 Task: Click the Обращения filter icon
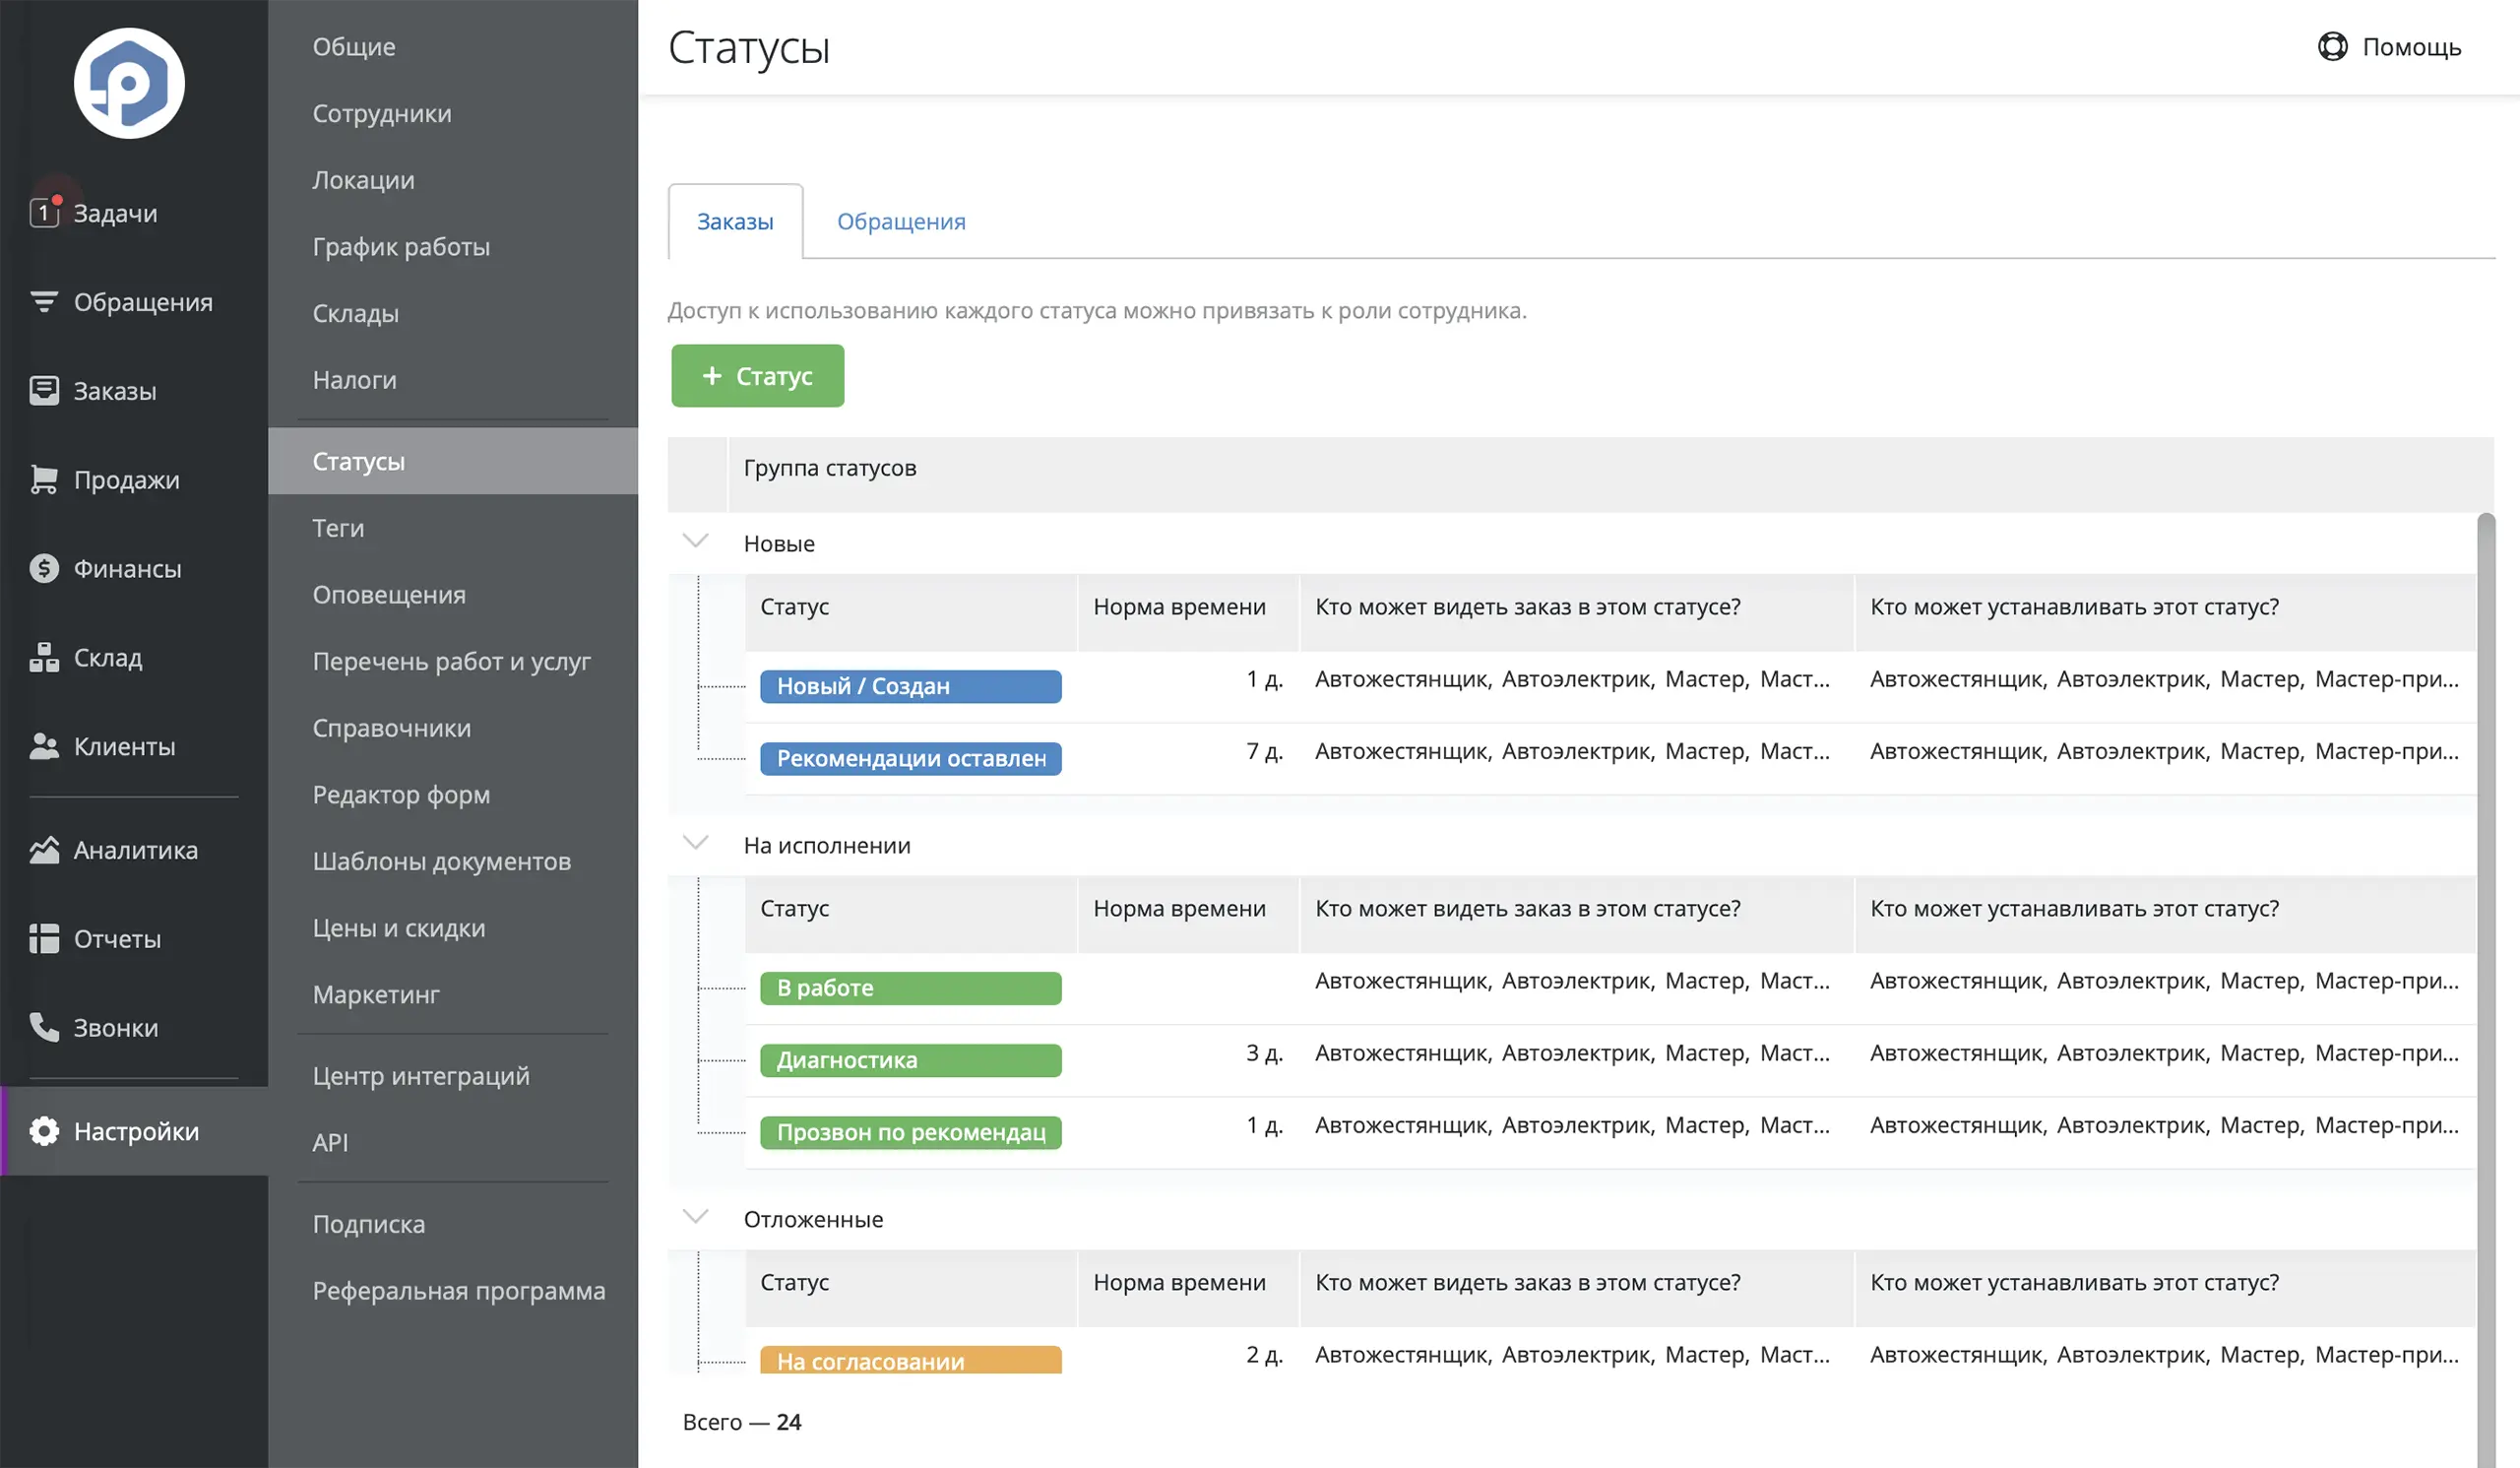[x=44, y=301]
